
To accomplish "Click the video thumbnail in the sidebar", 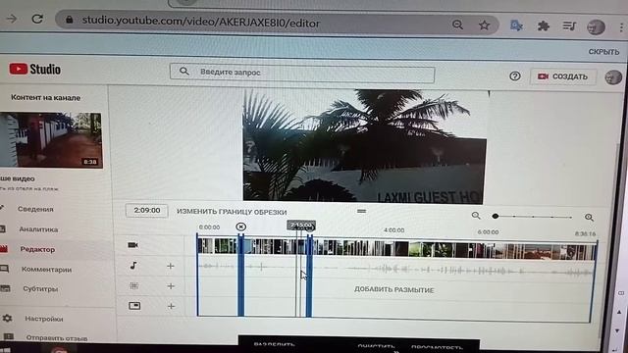I will [50, 139].
